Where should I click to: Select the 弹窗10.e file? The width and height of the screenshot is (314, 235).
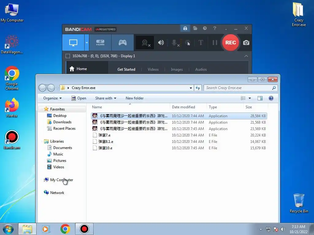click(x=179, y=148)
